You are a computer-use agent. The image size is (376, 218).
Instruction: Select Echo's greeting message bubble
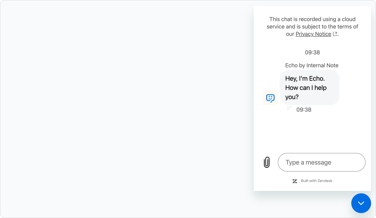tap(309, 87)
